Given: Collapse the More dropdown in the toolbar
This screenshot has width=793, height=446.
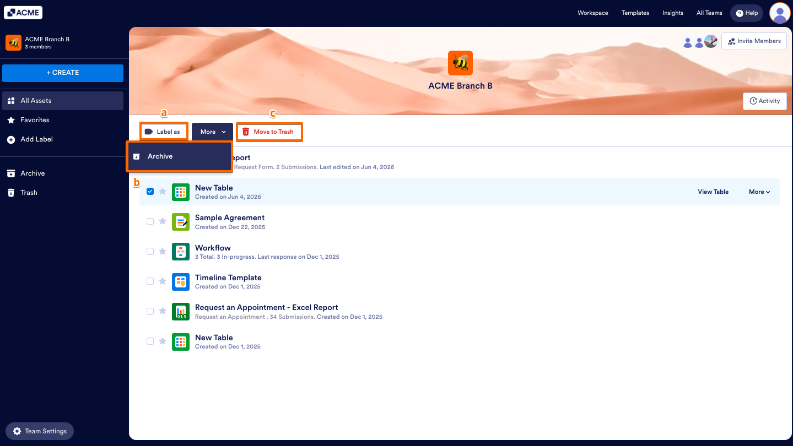Looking at the screenshot, I should pyautogui.click(x=213, y=132).
